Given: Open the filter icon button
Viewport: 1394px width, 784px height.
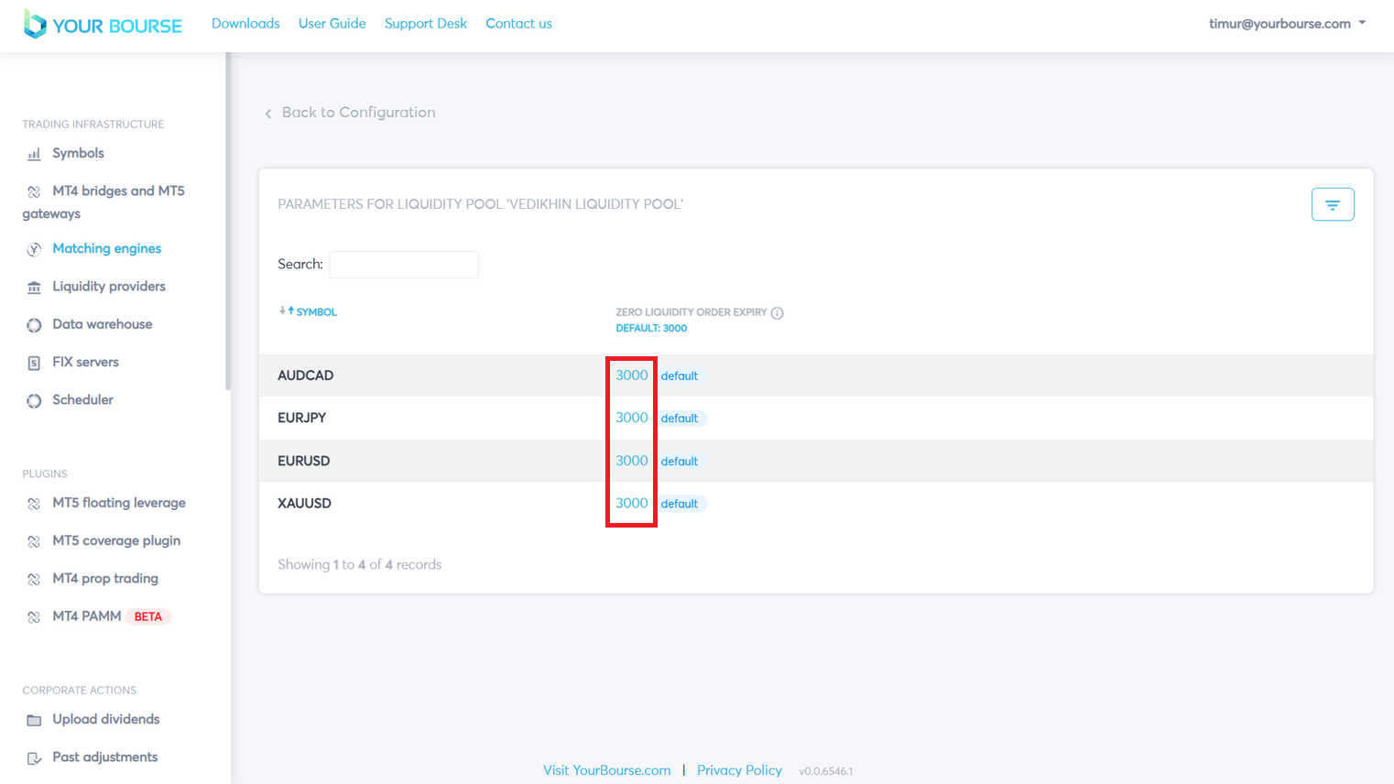Looking at the screenshot, I should 1332,204.
